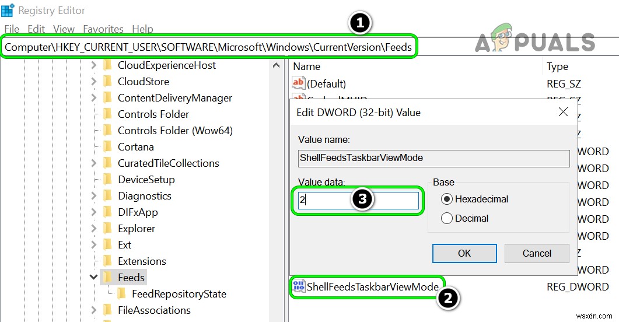Click the Controls Folder (Wow64) folder icon
This screenshot has height=322, width=619.
point(107,130)
